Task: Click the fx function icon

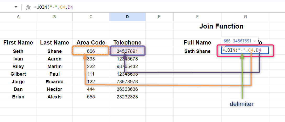Action: pos(28,7)
